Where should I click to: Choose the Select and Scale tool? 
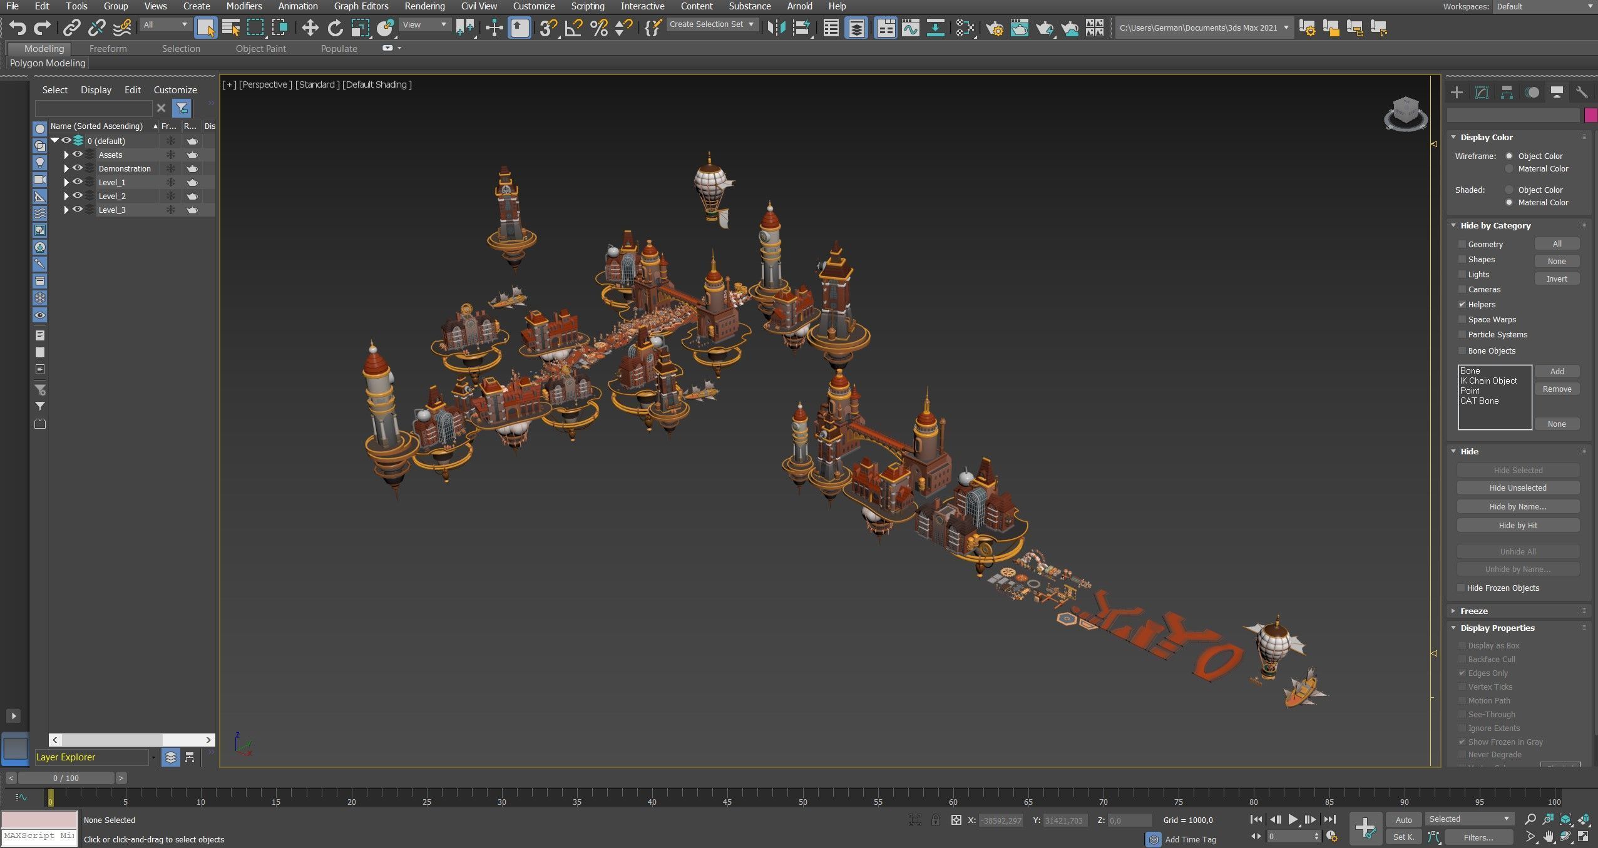coord(361,28)
